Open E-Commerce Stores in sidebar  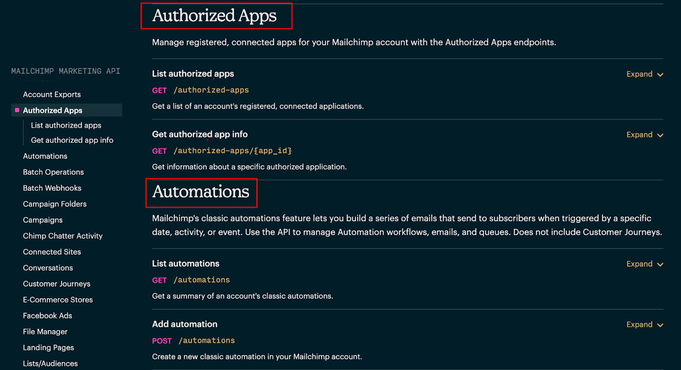58,300
